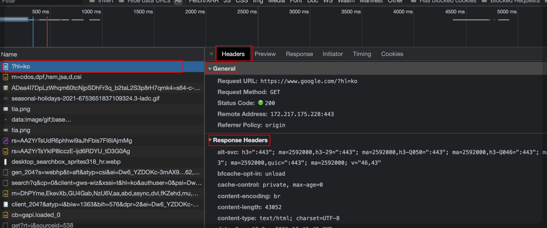Select the ADea4I7DpLzWhqm60tcNjpSDhFr3q request
This screenshot has height=228, width=547.
click(x=102, y=88)
